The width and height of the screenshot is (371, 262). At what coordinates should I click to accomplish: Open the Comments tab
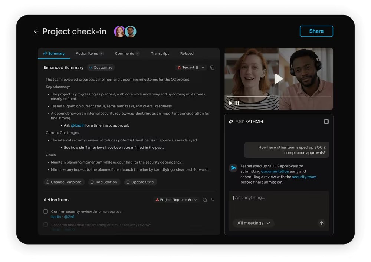point(127,54)
